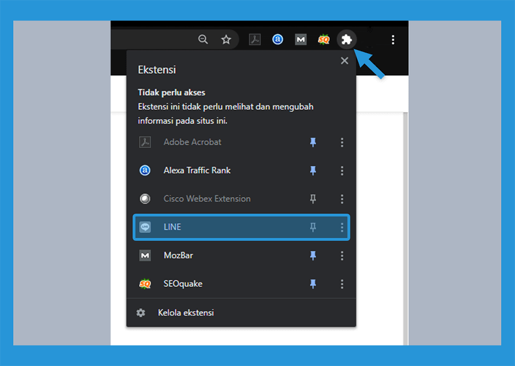Click the zoom magnifier icon in address bar

[203, 40]
